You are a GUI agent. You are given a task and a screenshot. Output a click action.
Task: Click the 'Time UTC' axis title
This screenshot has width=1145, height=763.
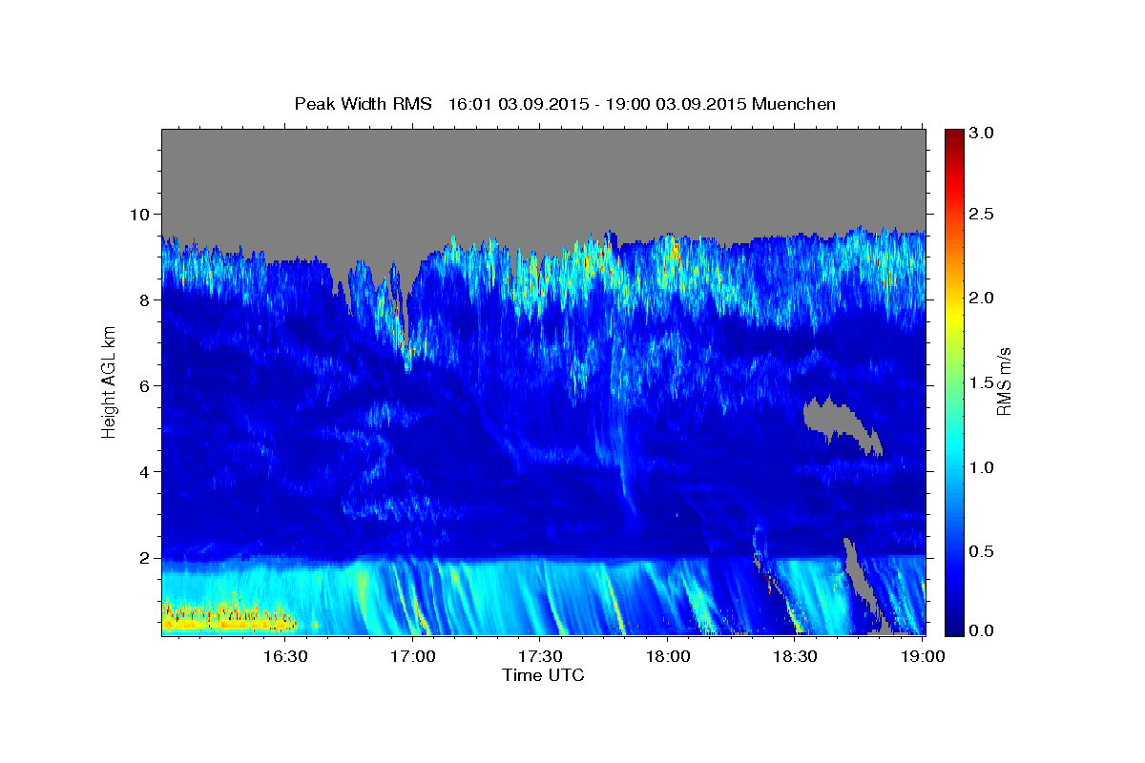[x=543, y=675]
